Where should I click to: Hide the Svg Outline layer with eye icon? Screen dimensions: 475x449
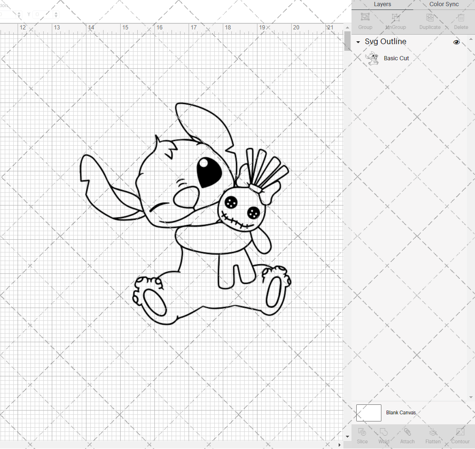(x=456, y=42)
